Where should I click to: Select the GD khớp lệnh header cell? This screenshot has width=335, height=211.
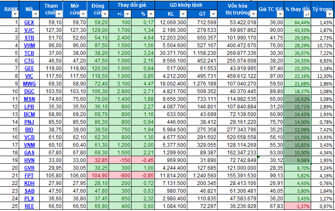[x=186, y=6]
